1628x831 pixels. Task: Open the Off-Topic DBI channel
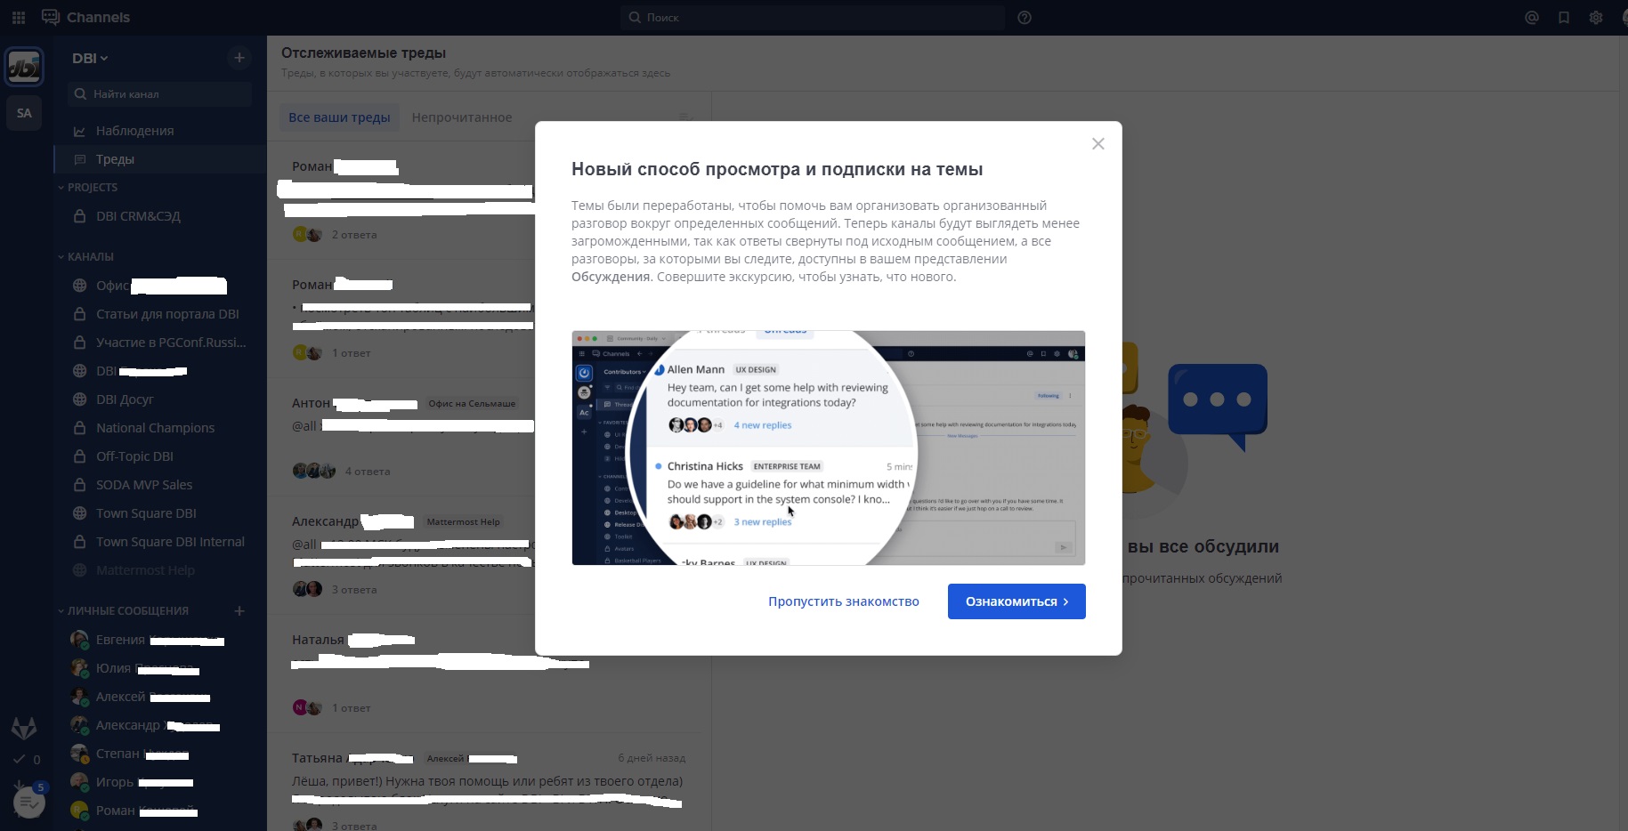pyautogui.click(x=160, y=456)
